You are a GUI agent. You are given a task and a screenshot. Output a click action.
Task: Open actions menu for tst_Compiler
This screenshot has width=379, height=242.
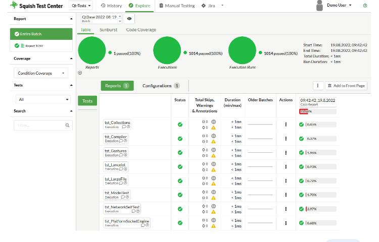click(286, 139)
